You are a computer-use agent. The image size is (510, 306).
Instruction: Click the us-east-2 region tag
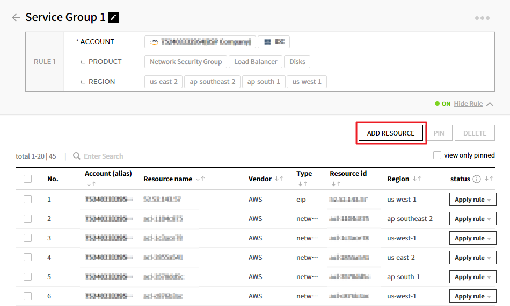coord(164,82)
